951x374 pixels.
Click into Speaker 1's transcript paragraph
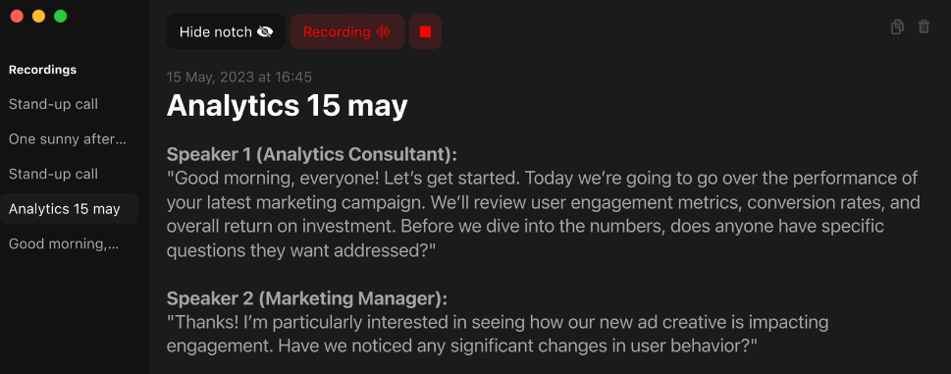pos(543,215)
